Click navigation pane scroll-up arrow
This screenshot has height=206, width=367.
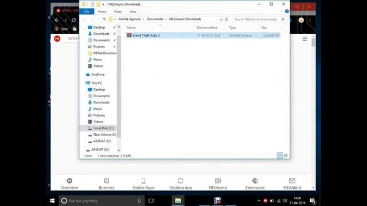pyautogui.click(x=119, y=27)
